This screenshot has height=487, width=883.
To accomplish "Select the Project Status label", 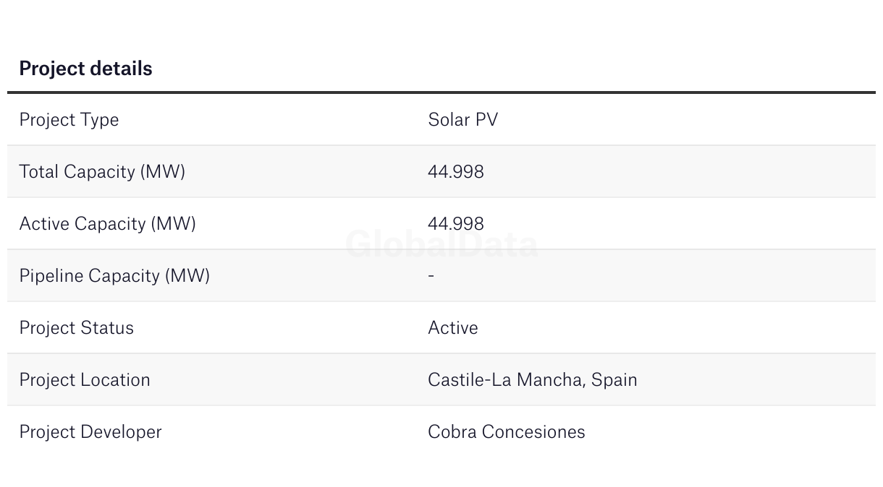I will click(76, 328).
